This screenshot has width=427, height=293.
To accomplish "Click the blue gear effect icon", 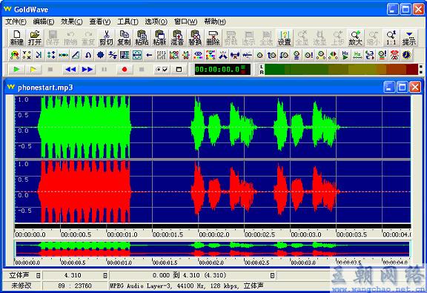I will 101,56.
